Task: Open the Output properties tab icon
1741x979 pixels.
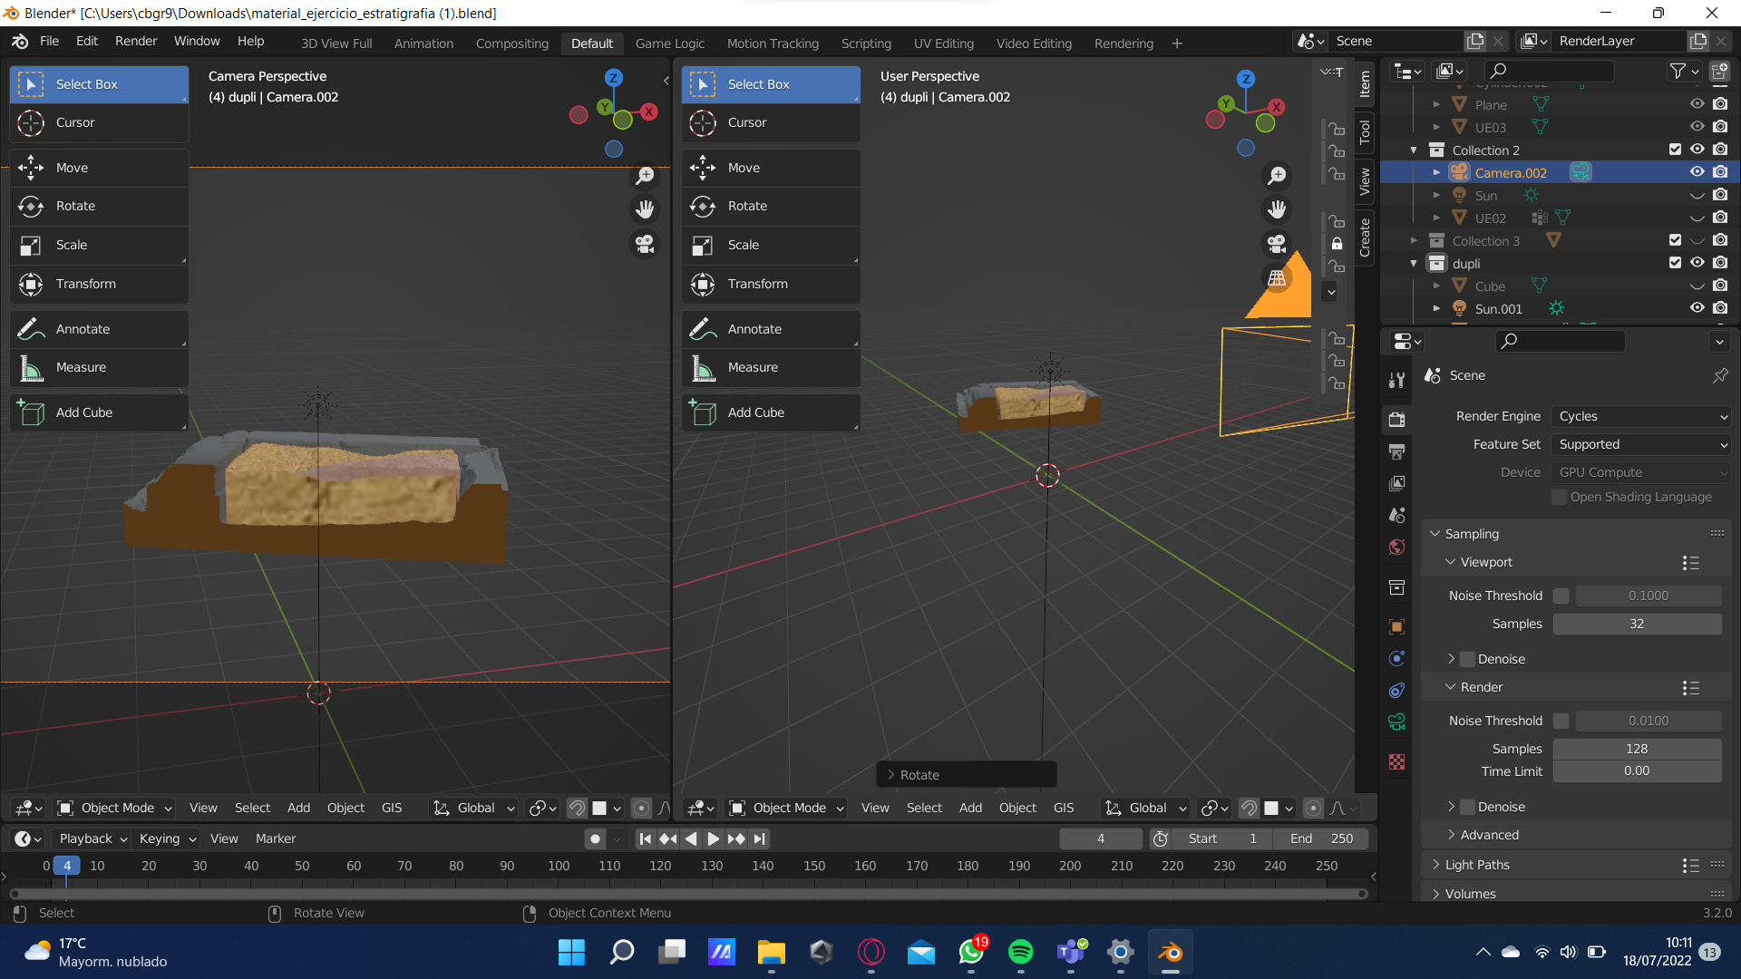Action: pos(1396,451)
